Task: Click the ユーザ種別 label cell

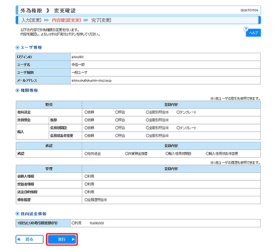Action: coord(43,73)
